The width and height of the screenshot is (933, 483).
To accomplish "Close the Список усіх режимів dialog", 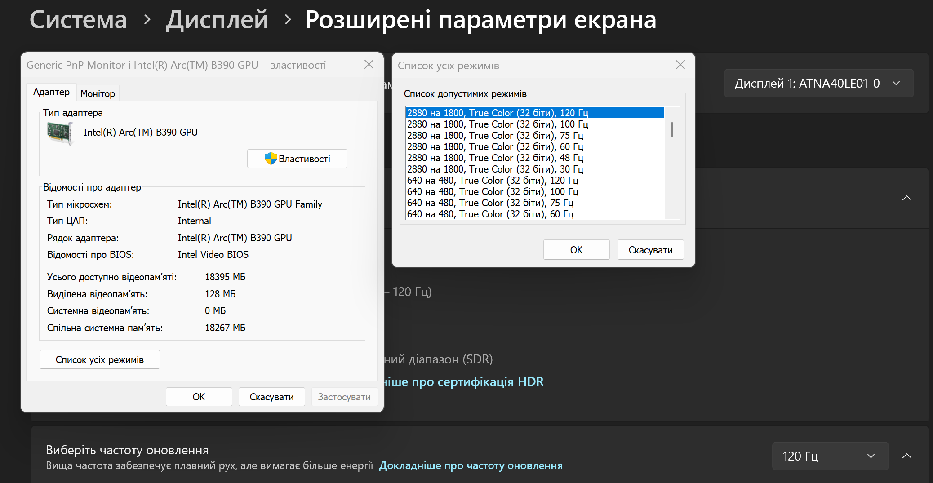I will point(680,65).
